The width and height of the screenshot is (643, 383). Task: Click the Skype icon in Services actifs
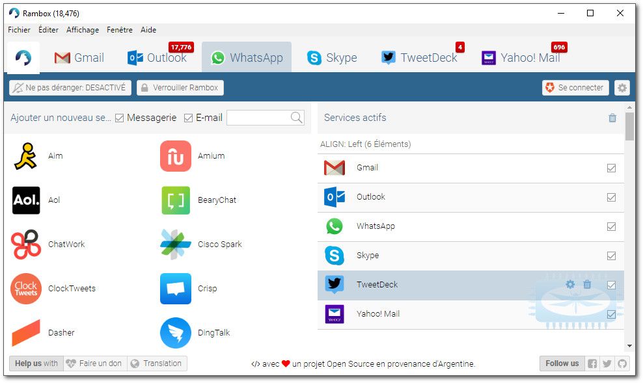335,256
